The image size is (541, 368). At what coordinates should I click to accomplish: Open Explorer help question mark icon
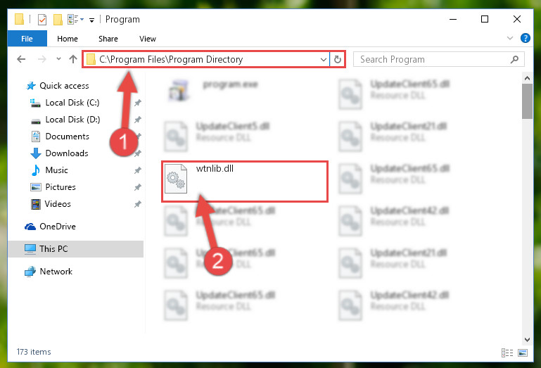point(525,38)
